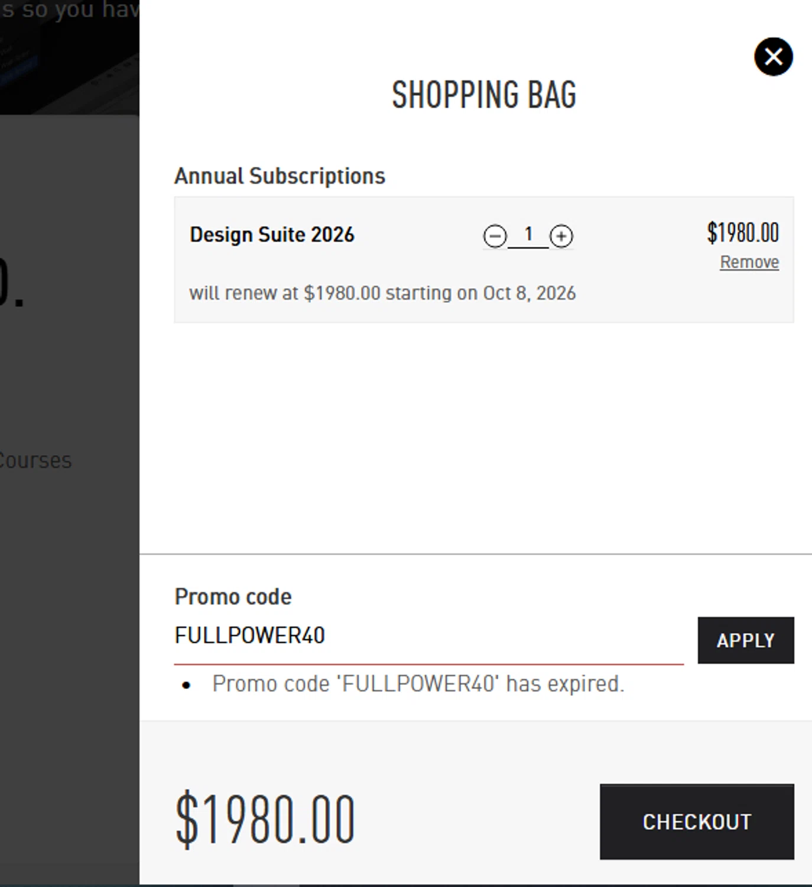Proceed with the CHECKOUT button
This screenshot has width=812, height=887.
tap(696, 821)
